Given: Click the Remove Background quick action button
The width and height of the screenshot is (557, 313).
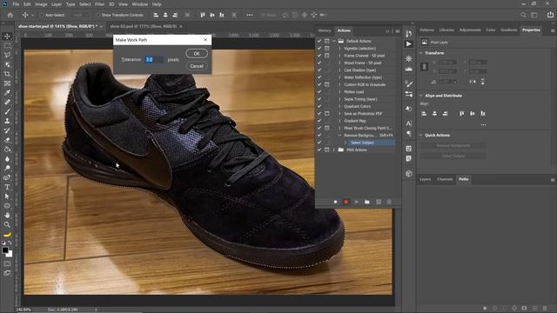Looking at the screenshot, I should coord(453,145).
